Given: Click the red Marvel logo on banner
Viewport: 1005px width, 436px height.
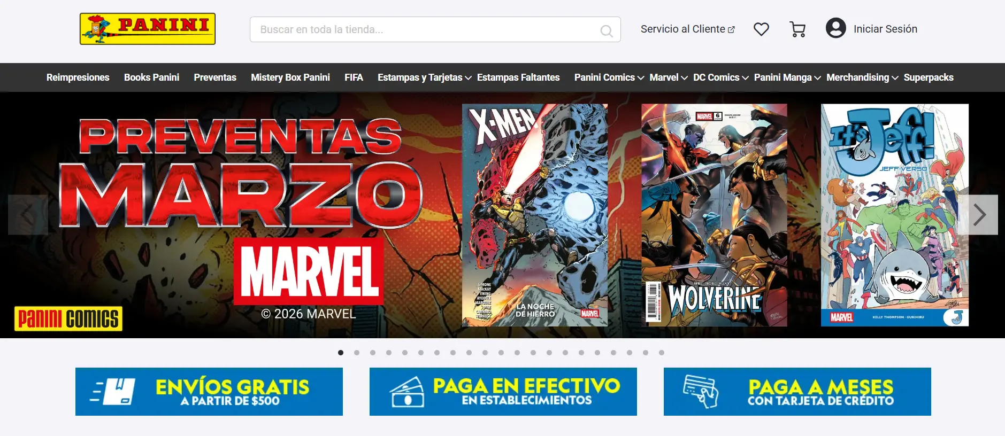Looking at the screenshot, I should click(309, 271).
